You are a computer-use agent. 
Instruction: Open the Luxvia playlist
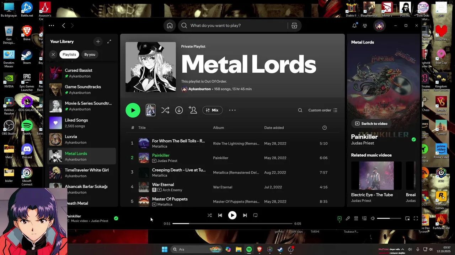coord(81,139)
